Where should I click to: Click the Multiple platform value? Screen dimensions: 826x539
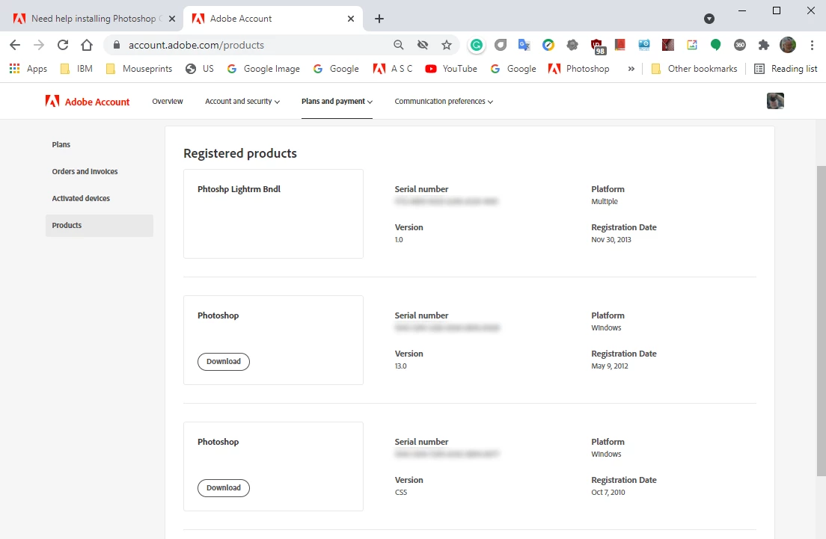tap(605, 202)
